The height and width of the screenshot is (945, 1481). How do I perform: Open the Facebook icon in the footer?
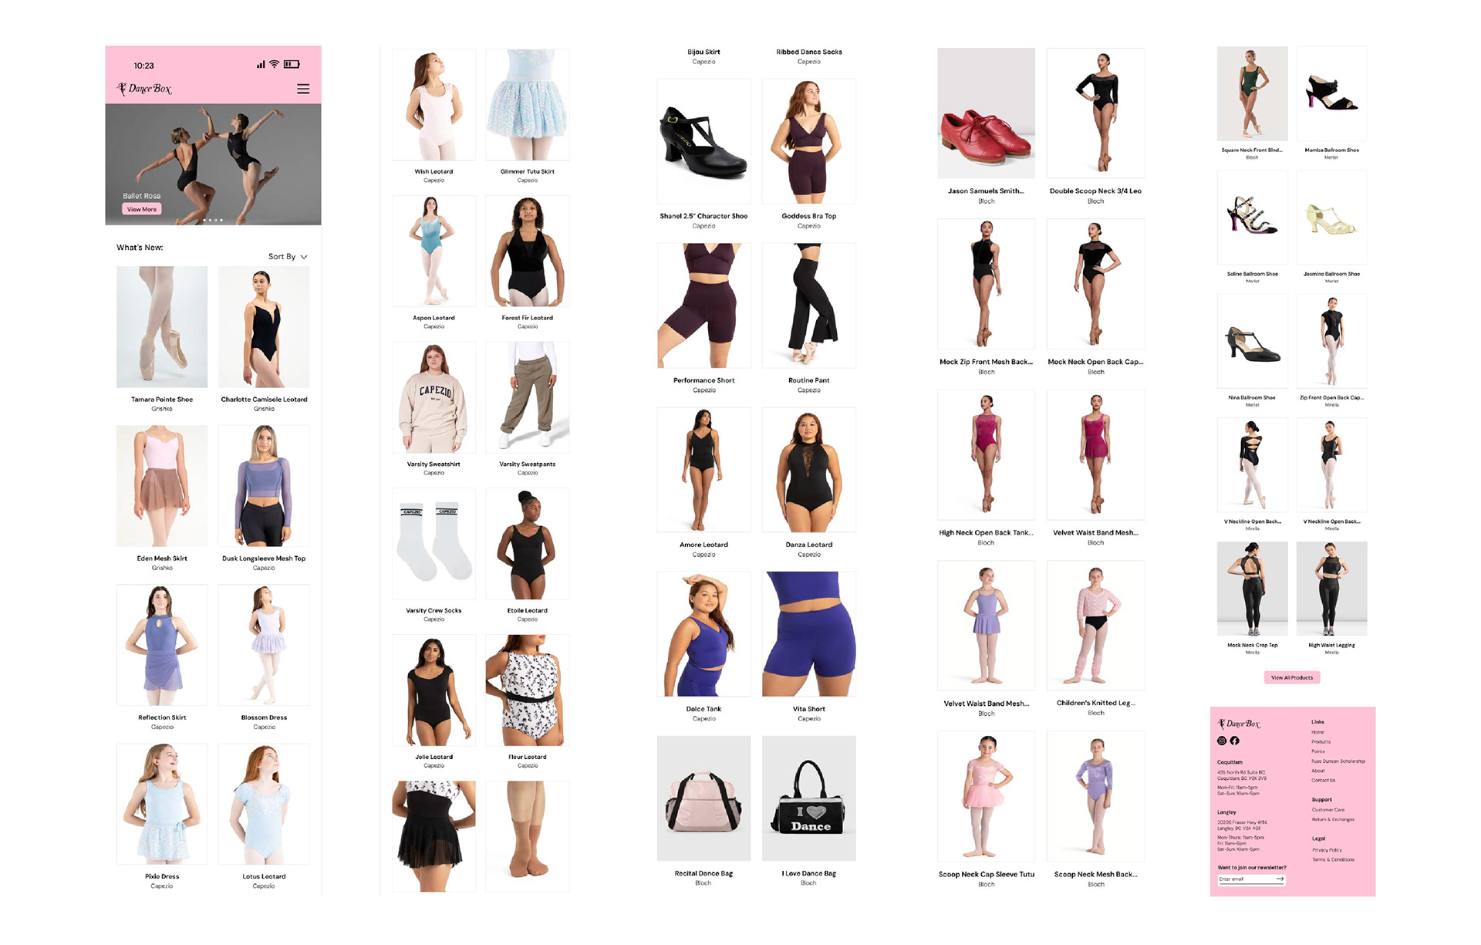click(1234, 741)
